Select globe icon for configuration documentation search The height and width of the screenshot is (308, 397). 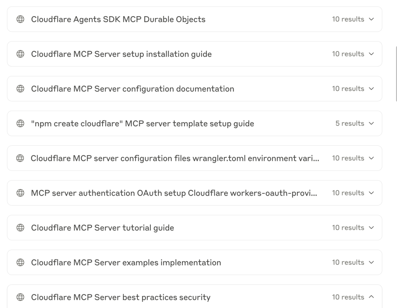[x=21, y=89]
